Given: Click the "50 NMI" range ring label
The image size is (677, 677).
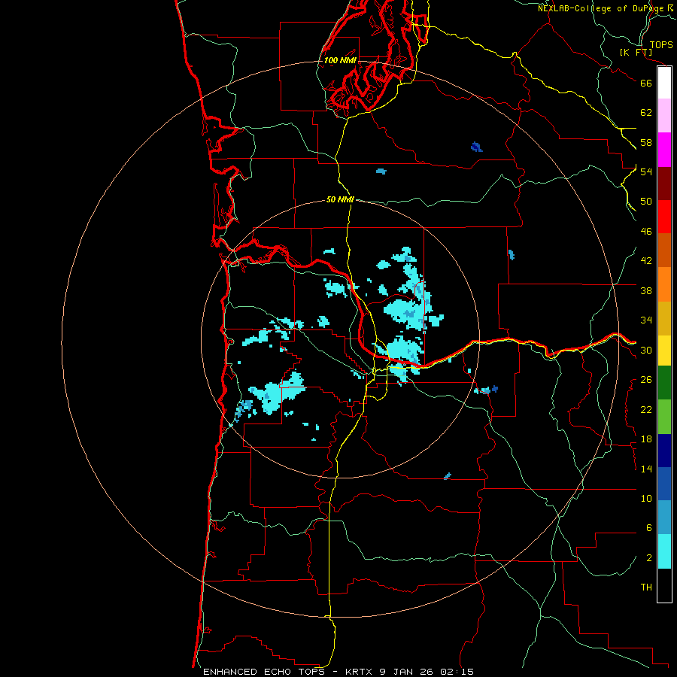Looking at the screenshot, I should pos(340,199).
